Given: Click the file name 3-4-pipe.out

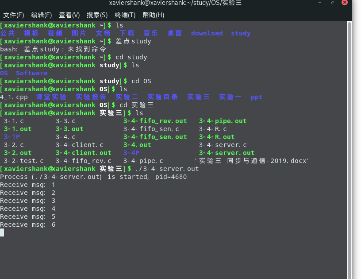Looking at the screenshot, I should click(x=223, y=121).
